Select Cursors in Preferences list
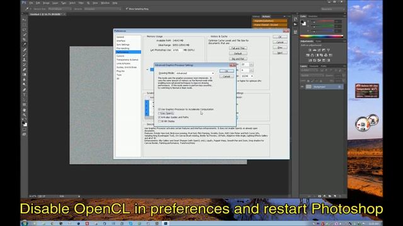403x226 pixels. 120,56
